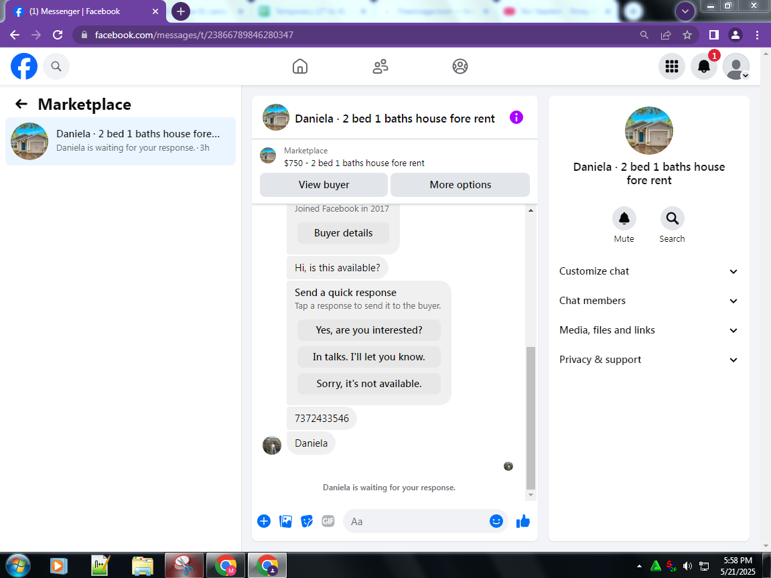Expand Media, files and links section
Viewport: 771px width, 578px height.
click(x=649, y=330)
